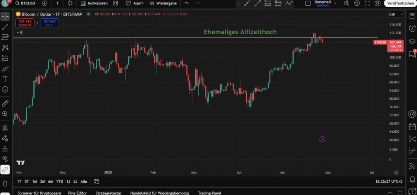The height and width of the screenshot is (195, 417).
Task: Activate the zoom in tool
Action: [5, 114]
